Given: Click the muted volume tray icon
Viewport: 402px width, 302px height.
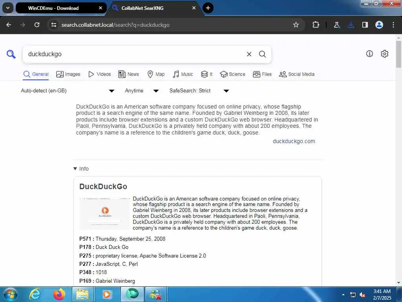Looking at the screenshot, I should (x=362, y=295).
